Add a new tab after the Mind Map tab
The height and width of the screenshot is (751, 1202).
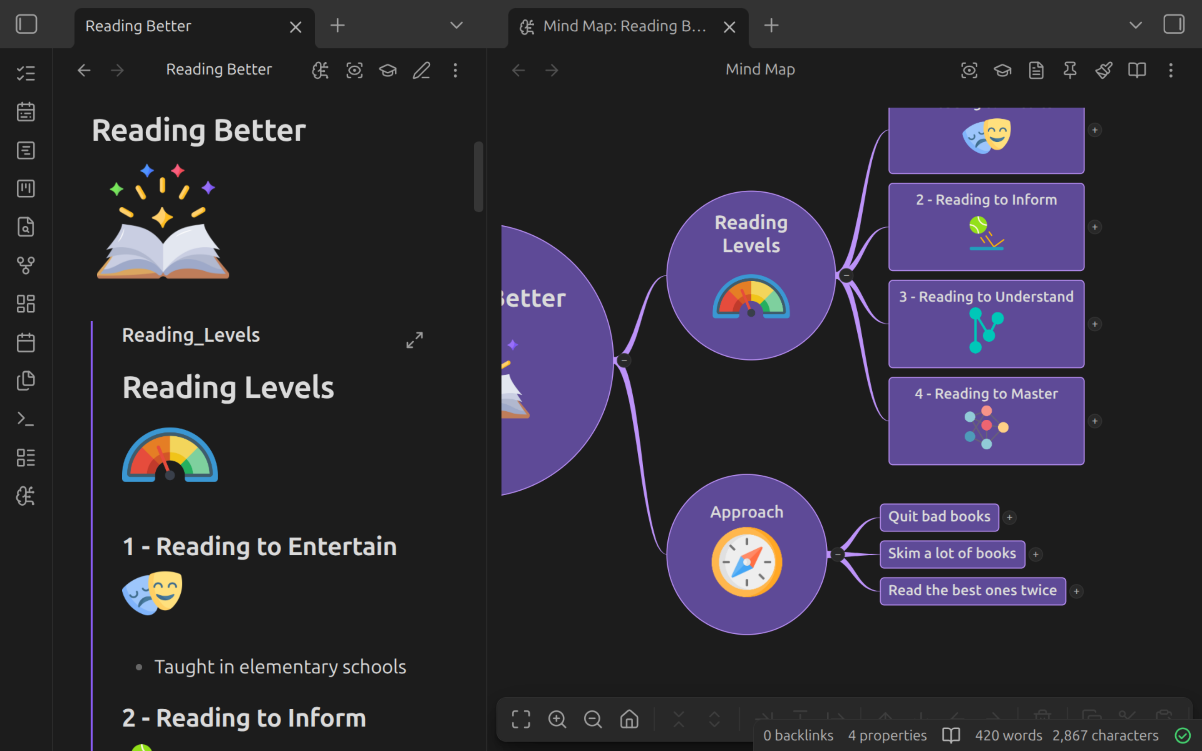(771, 25)
